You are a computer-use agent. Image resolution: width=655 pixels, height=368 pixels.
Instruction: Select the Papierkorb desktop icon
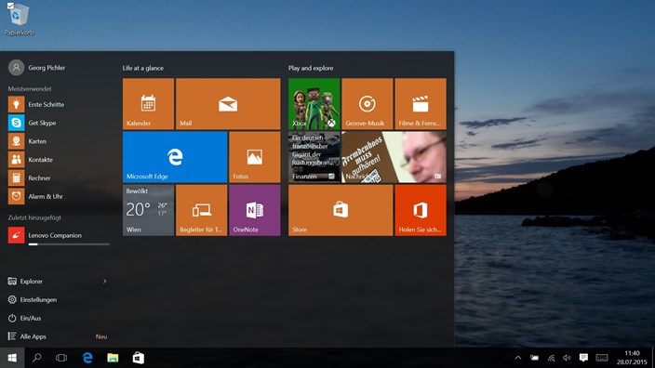tap(19, 20)
